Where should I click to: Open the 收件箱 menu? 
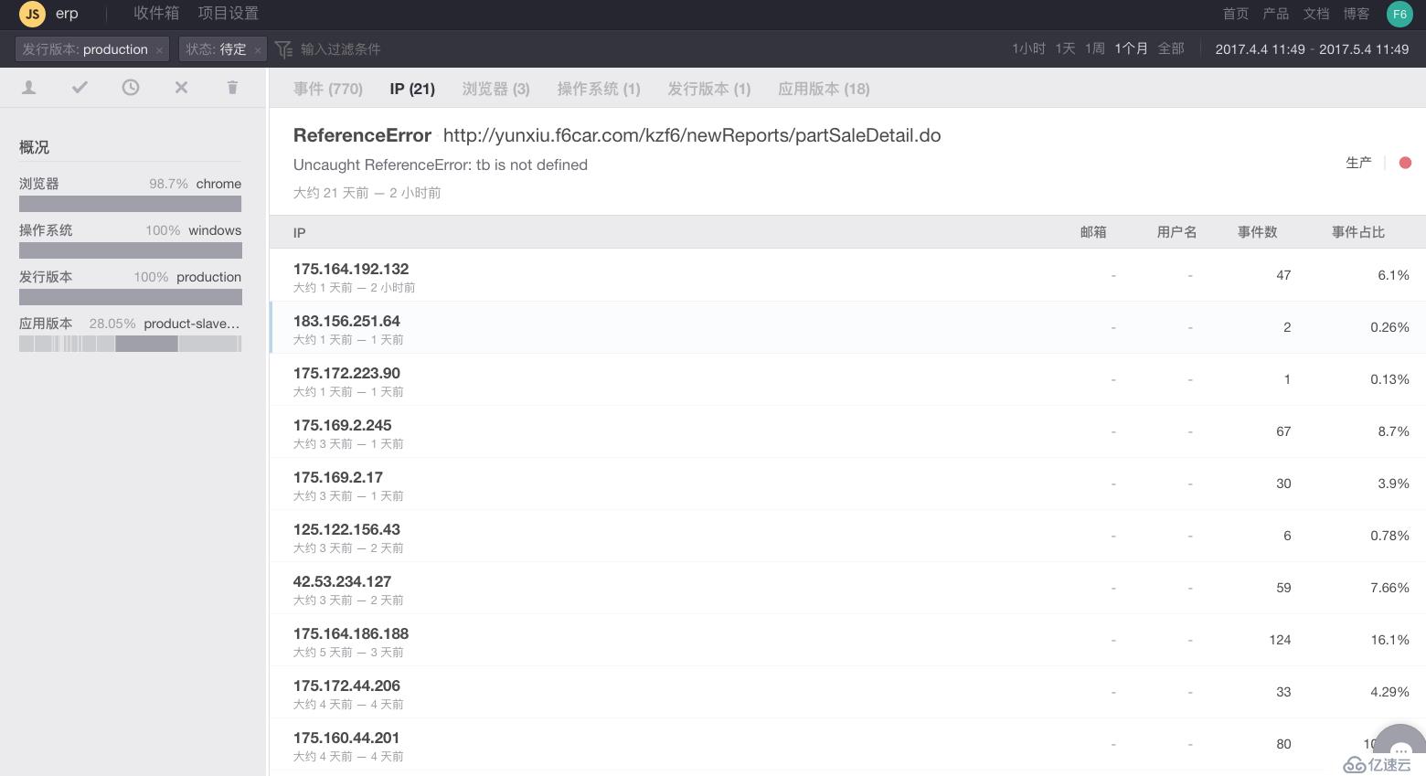tap(156, 14)
